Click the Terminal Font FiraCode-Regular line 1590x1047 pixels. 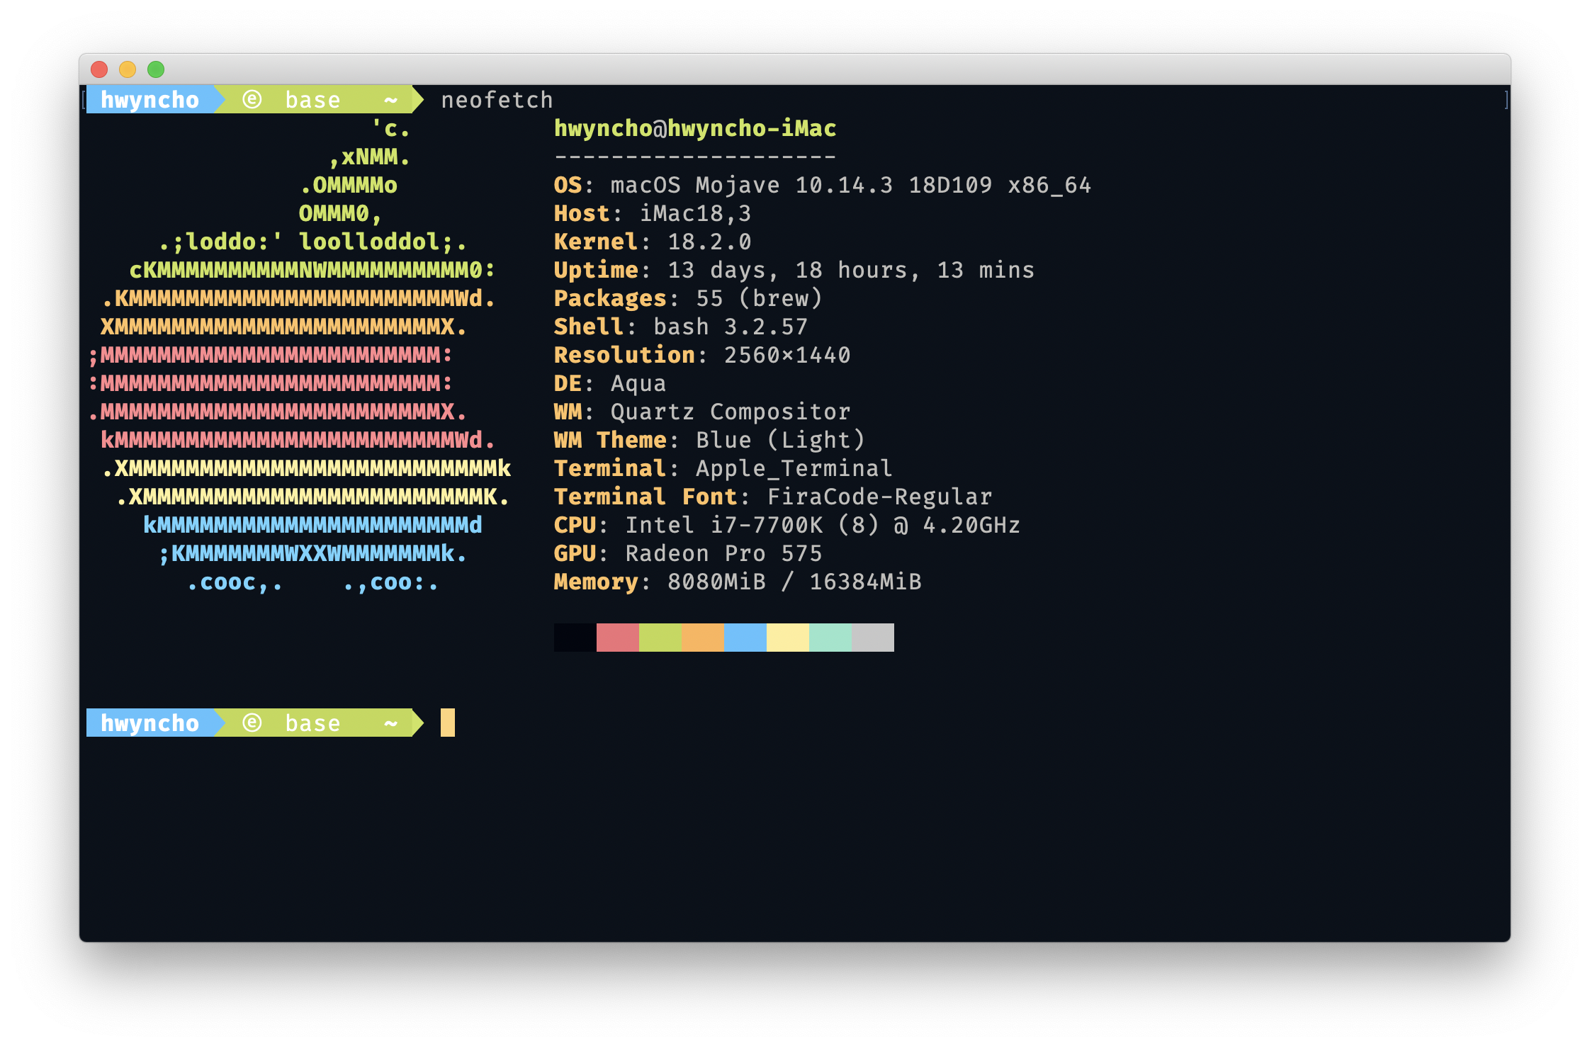[x=772, y=497]
